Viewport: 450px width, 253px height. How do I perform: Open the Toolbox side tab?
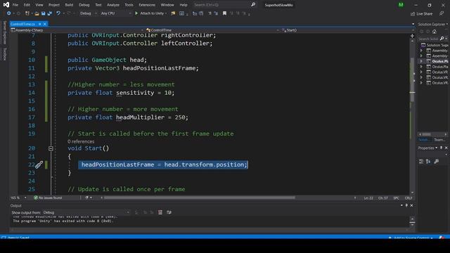point(5,54)
